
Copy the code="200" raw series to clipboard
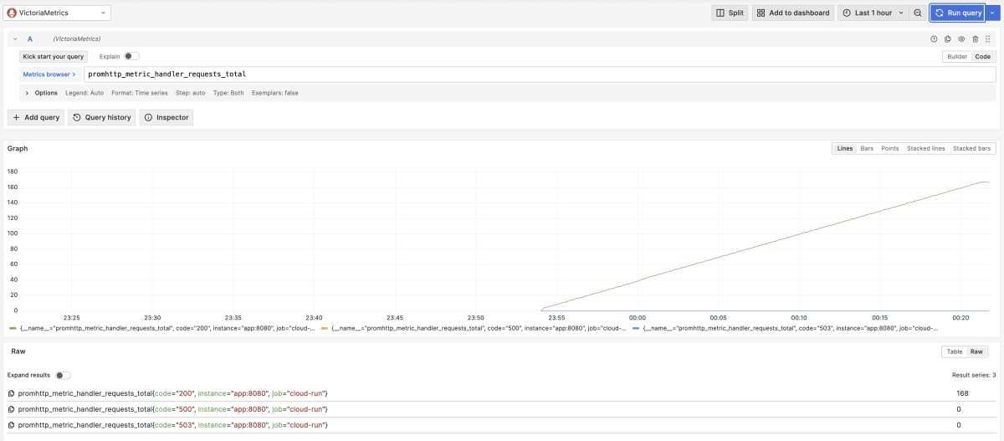click(12, 393)
